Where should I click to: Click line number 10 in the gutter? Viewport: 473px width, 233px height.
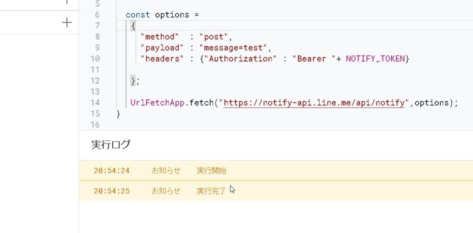click(95, 59)
